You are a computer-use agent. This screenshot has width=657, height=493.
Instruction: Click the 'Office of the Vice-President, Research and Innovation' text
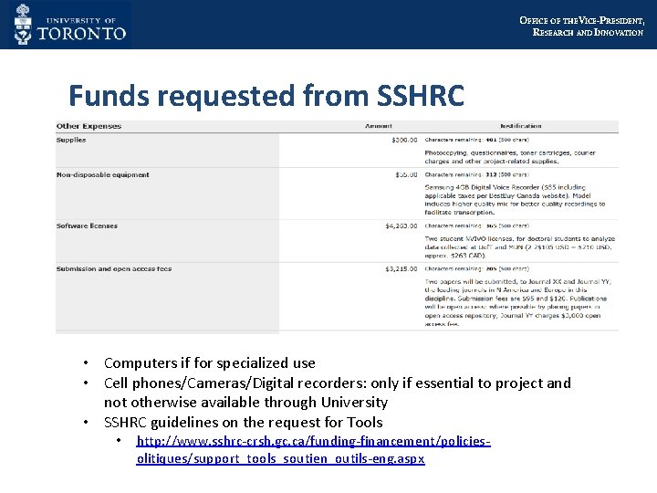tap(581, 26)
